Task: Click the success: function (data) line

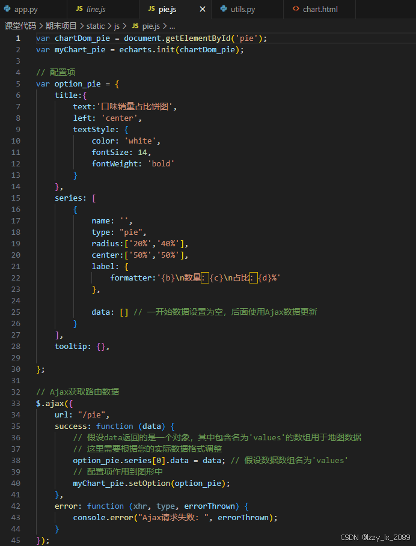Action: 114,426
